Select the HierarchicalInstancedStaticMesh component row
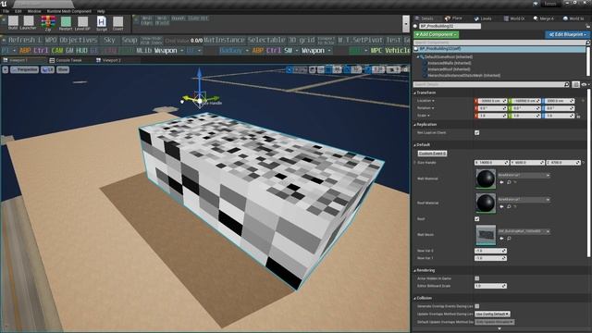Screen dimensions: 592x333 (x=463, y=76)
